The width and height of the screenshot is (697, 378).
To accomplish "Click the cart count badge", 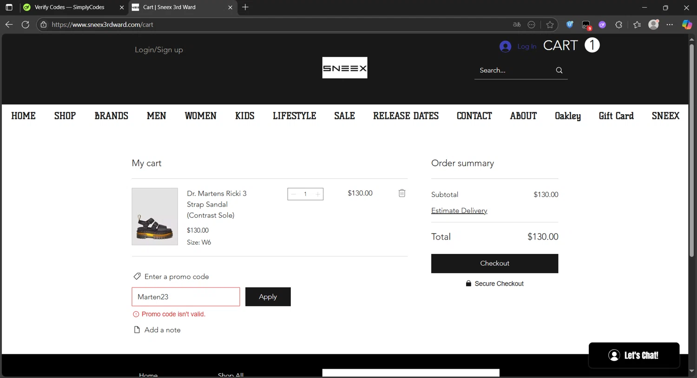I will pos(592,45).
